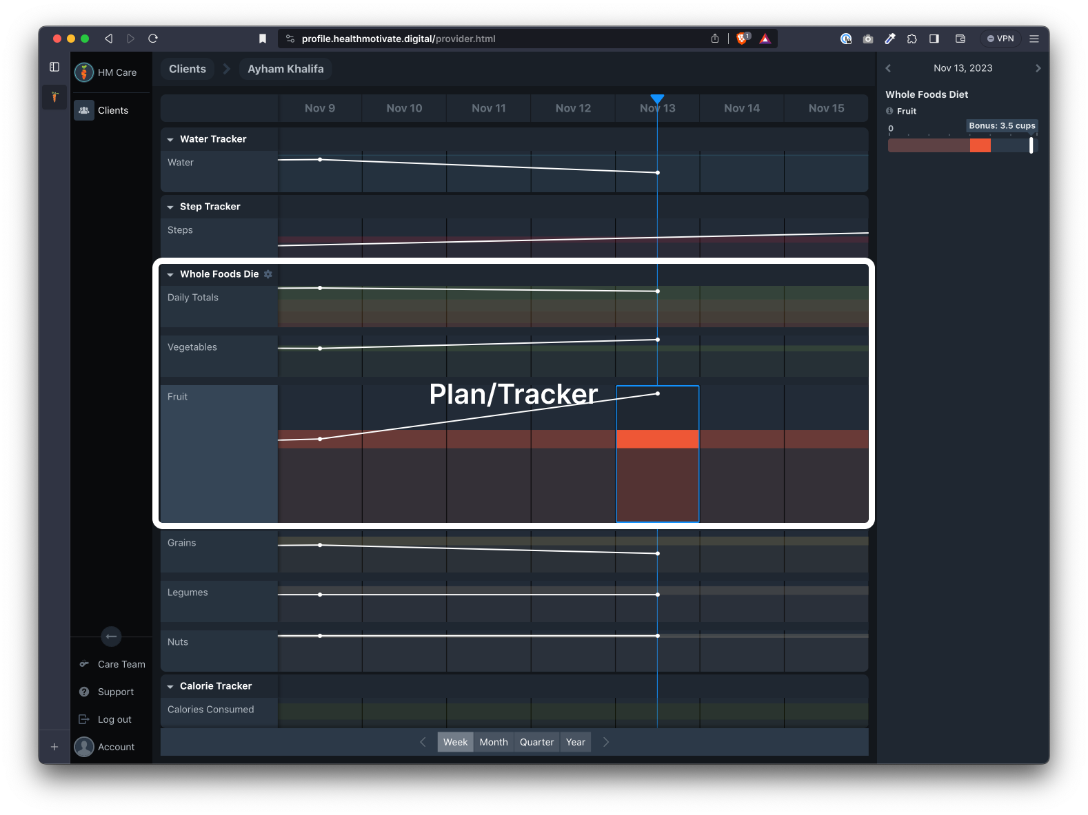Switch to Year view
This screenshot has width=1088, height=815.
click(x=576, y=742)
